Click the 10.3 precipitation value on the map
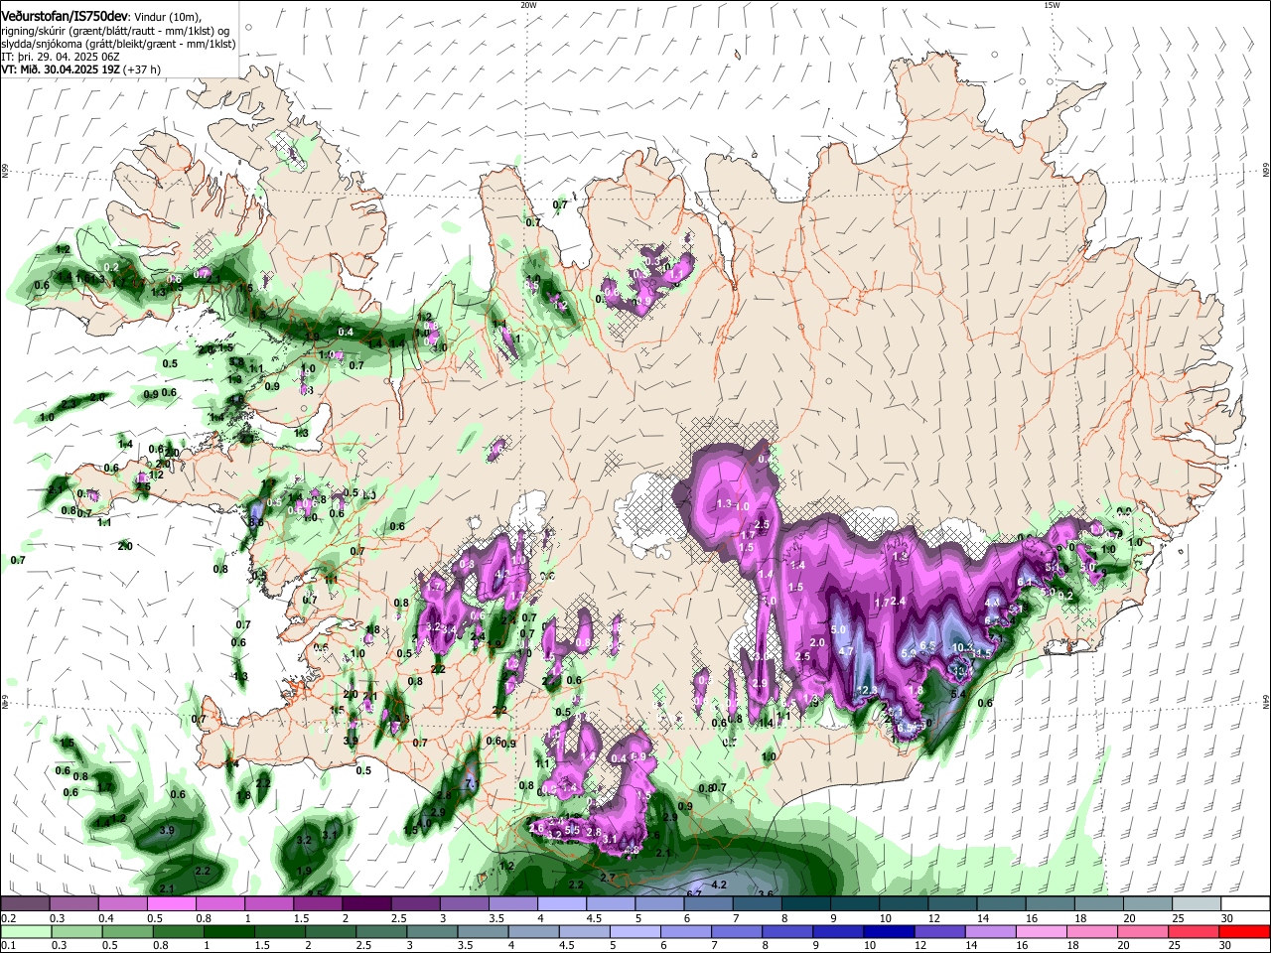Viewport: 1271px width, 953px height. pyautogui.click(x=961, y=647)
